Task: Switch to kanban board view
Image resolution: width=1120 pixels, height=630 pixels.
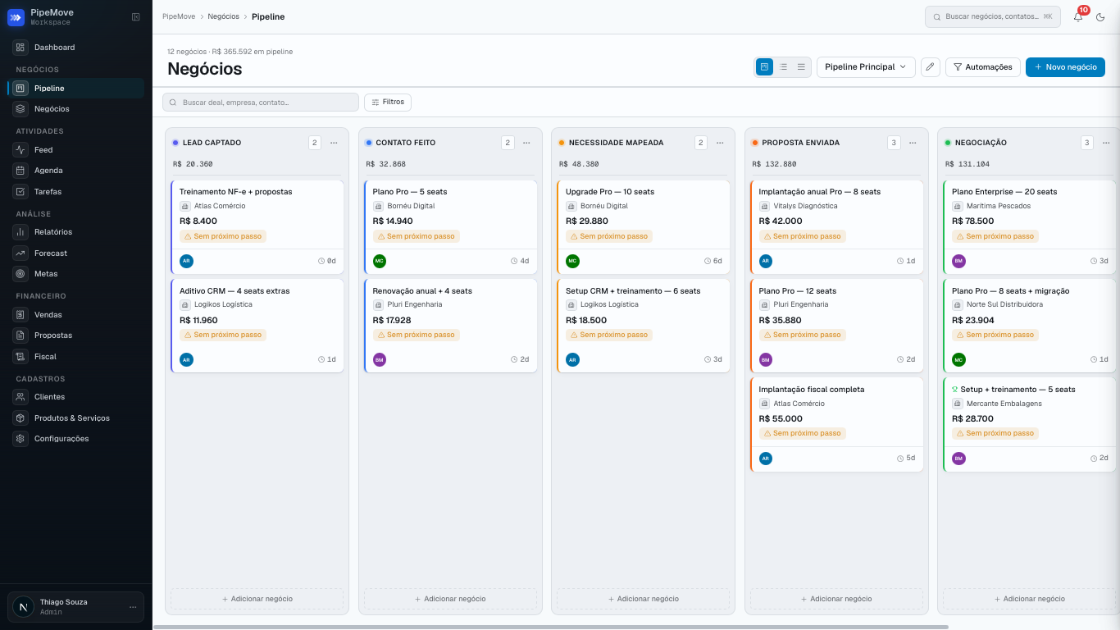Action: [x=764, y=67]
